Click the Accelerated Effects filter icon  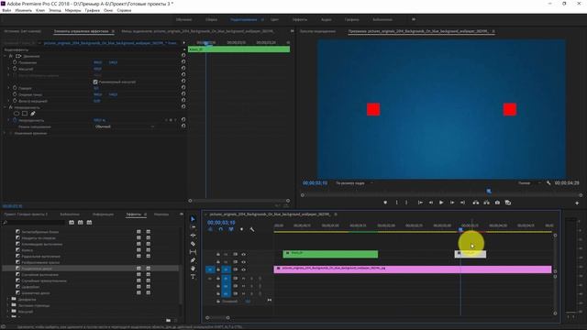72,222
